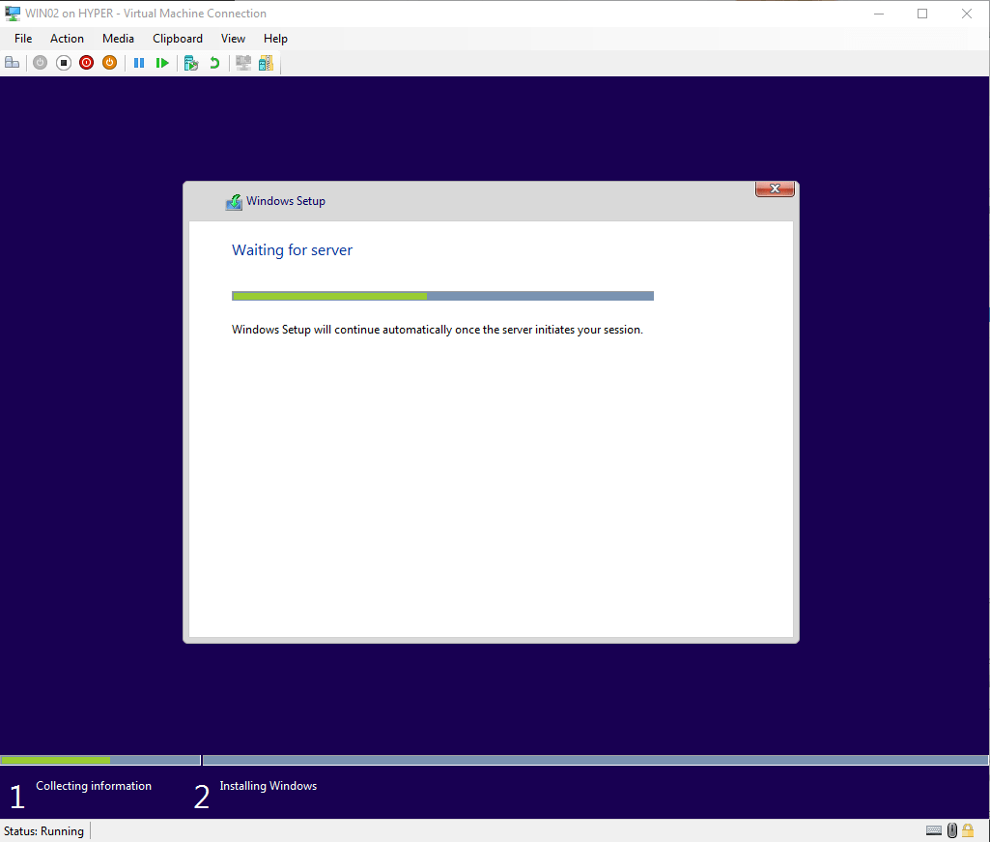Click the Waiting for server progress bar
The height and width of the screenshot is (842, 990).
coord(442,296)
